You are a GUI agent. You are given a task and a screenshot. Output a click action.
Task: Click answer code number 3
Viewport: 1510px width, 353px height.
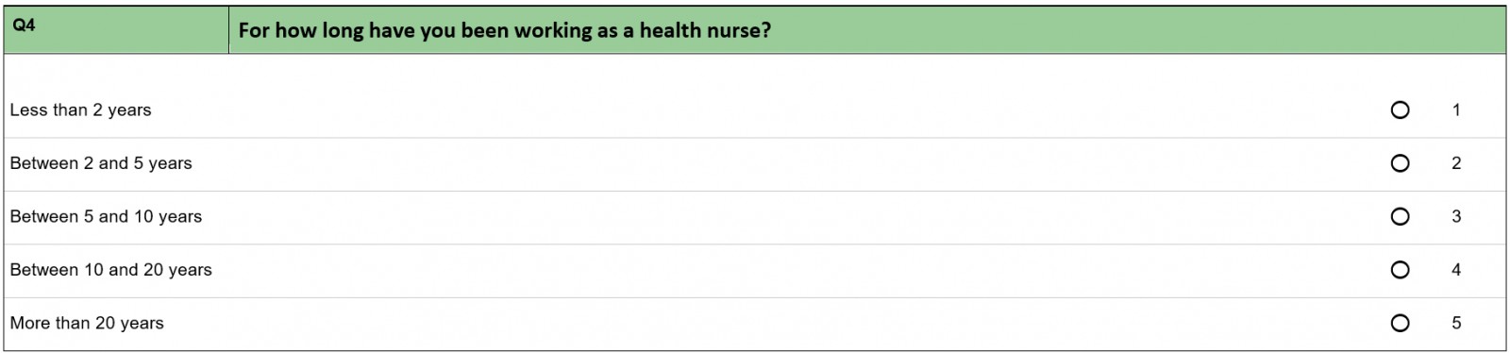[x=1456, y=217]
